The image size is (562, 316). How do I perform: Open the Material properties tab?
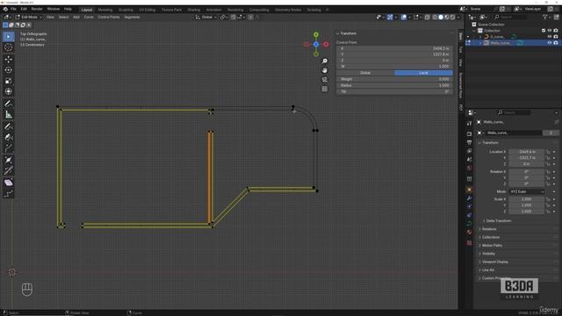tap(469, 232)
